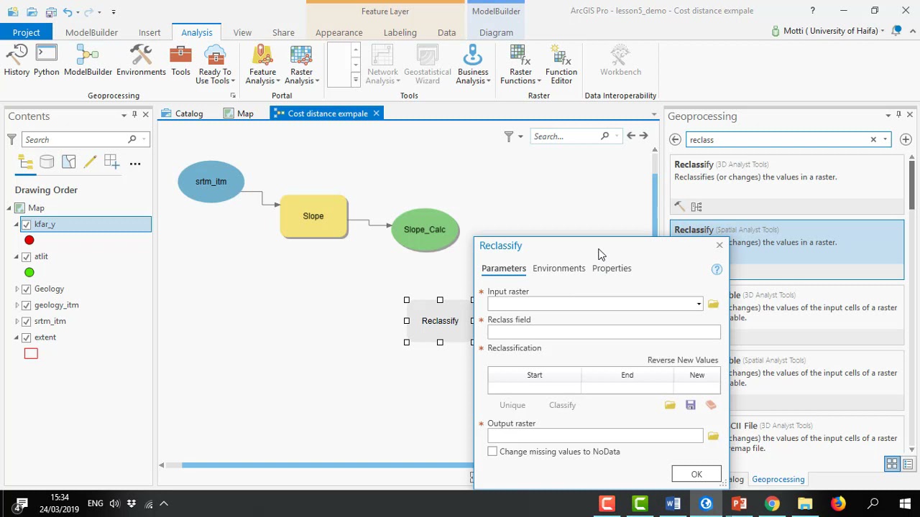Open the geoprocessing History tool
920x517 pixels.
click(x=17, y=60)
